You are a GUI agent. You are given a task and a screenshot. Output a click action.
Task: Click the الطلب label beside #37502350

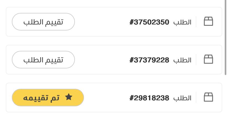pyautogui.click(x=182, y=22)
